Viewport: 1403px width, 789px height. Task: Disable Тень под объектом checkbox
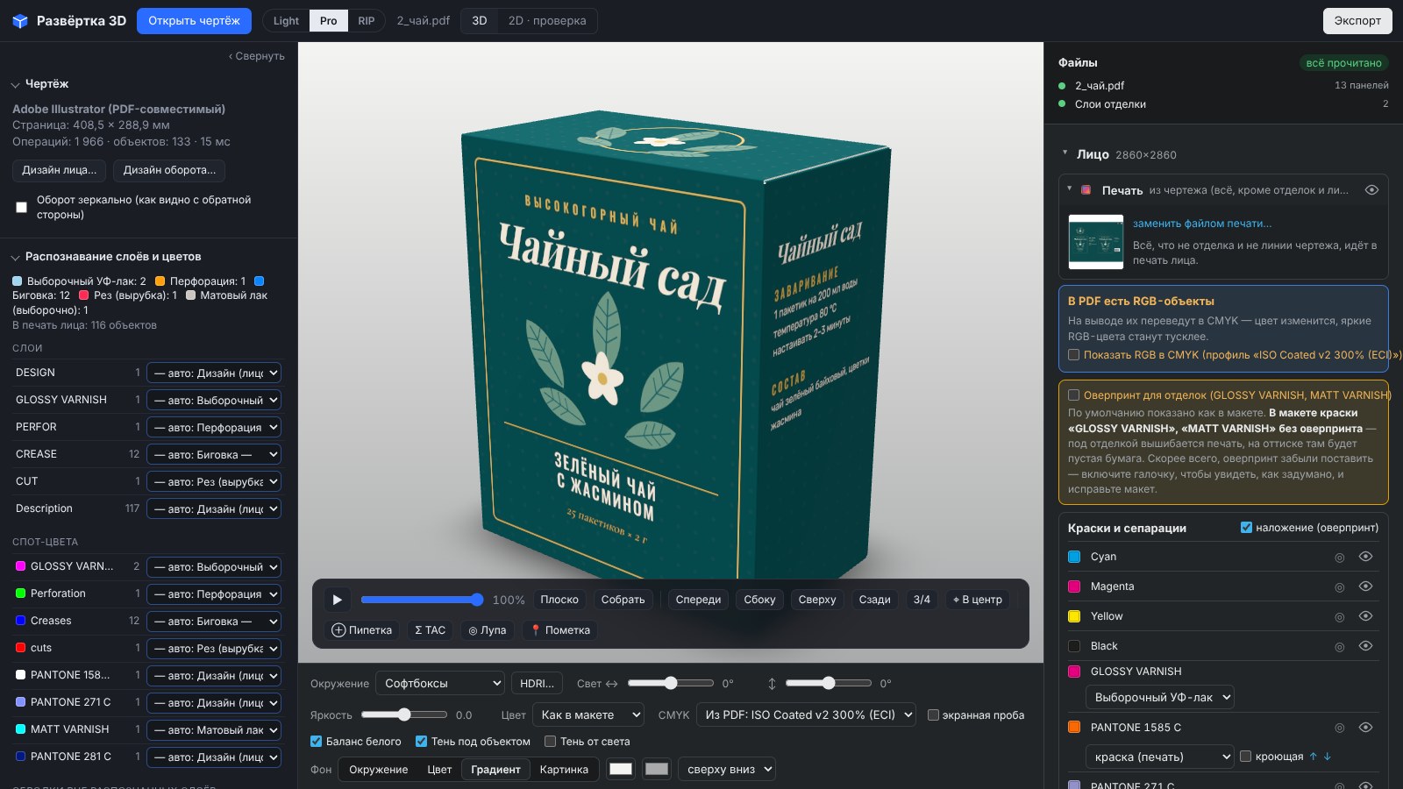click(x=422, y=742)
